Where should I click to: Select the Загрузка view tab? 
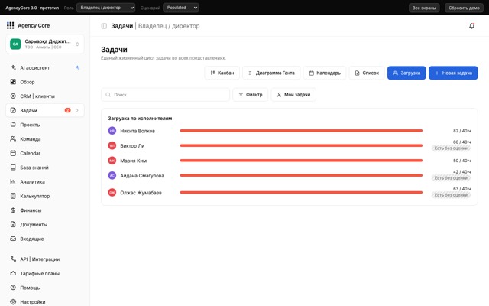[406, 73]
